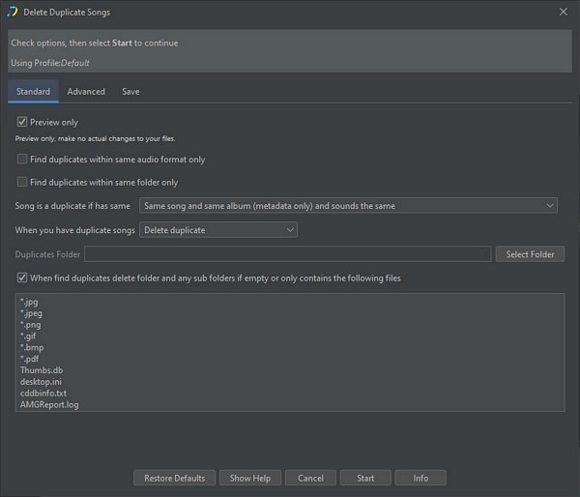Image resolution: width=580 pixels, height=497 pixels.
Task: Click Restore Defaults
Action: [x=174, y=478]
